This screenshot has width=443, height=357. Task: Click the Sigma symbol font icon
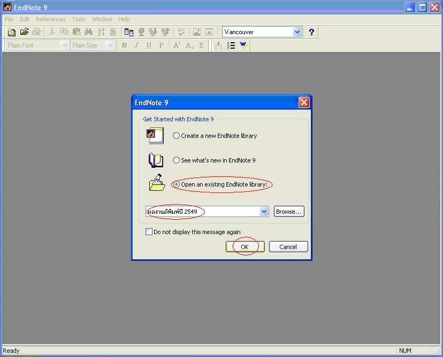coord(202,45)
